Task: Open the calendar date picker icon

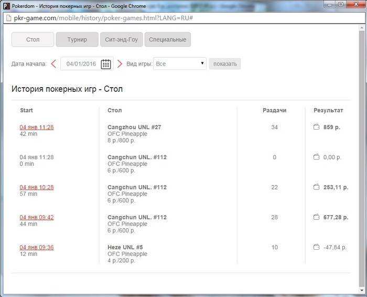Action: [x=106, y=63]
